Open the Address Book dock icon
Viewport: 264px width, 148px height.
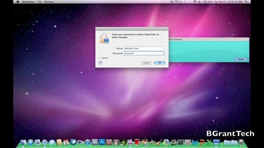pyautogui.click(x=59, y=142)
